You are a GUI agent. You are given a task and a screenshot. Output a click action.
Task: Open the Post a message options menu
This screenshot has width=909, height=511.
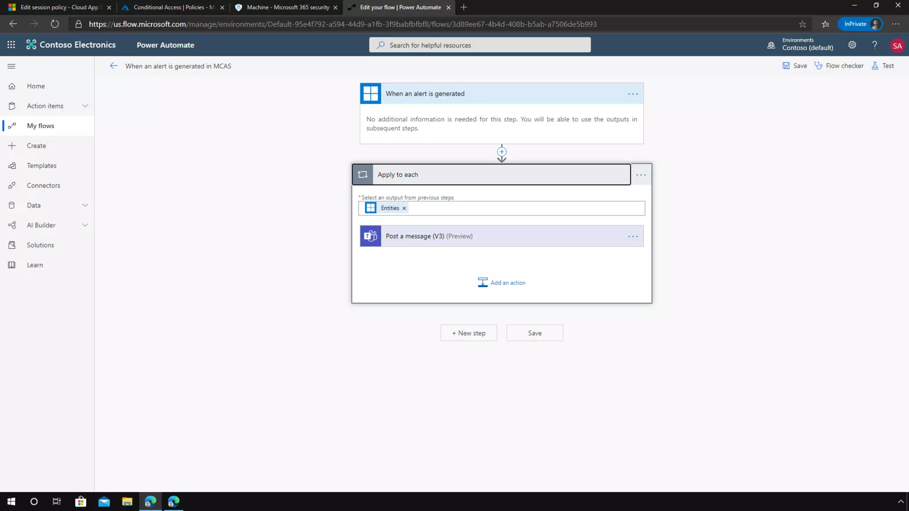pyautogui.click(x=633, y=236)
